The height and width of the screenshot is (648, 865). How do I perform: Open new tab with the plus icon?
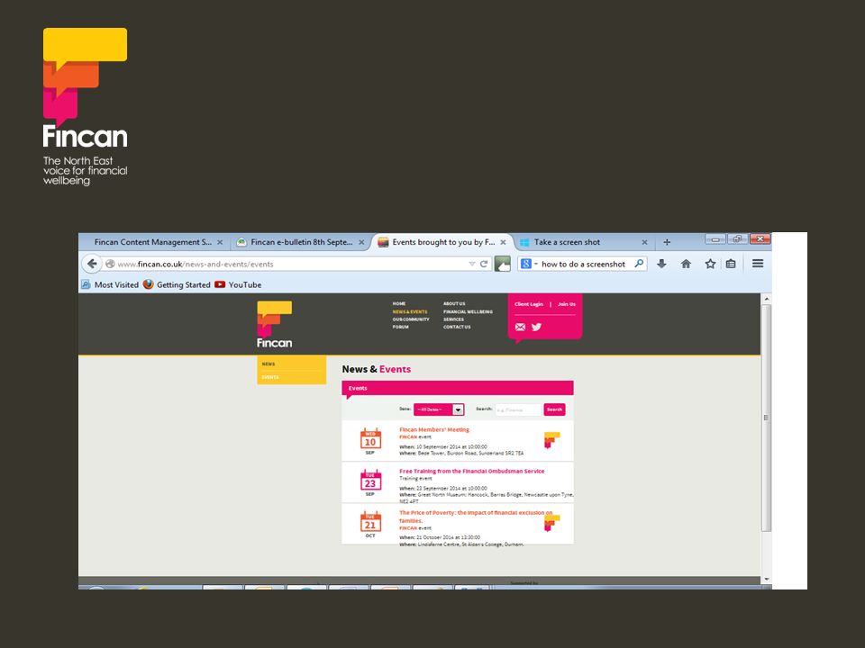[x=667, y=242]
